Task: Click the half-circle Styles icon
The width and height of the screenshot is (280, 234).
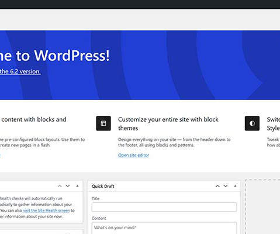Action: [252, 123]
